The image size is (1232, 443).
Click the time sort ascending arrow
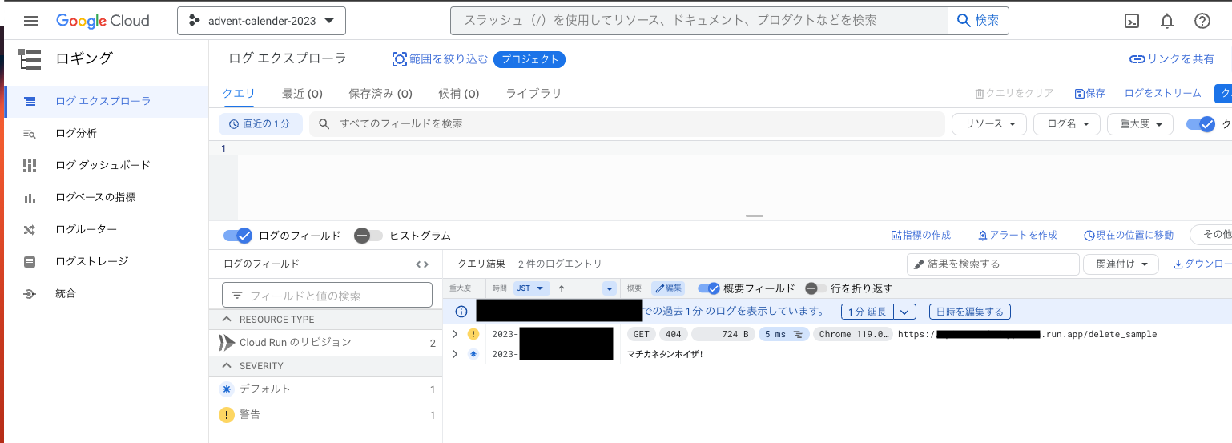tap(562, 288)
